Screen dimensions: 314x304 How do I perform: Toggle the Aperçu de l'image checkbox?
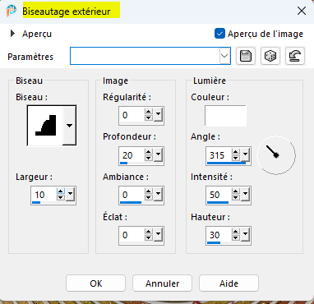[x=219, y=34]
